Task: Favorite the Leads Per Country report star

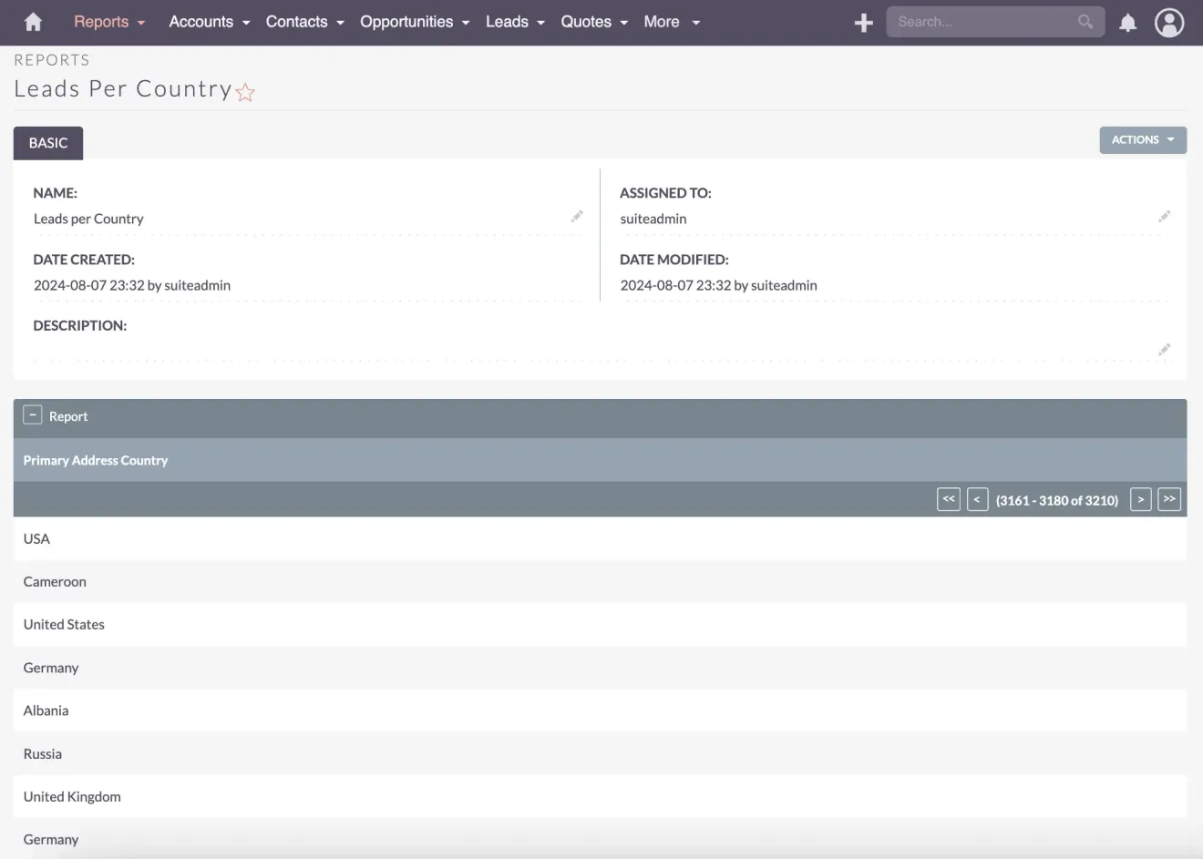Action: coord(244,92)
